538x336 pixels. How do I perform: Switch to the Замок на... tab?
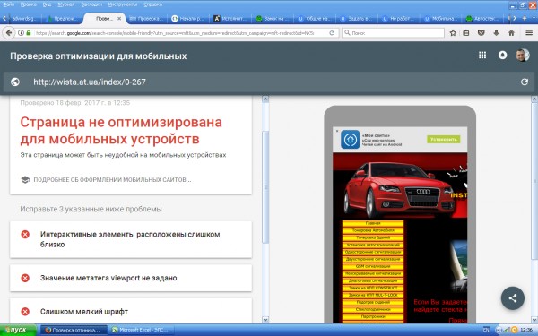click(273, 19)
